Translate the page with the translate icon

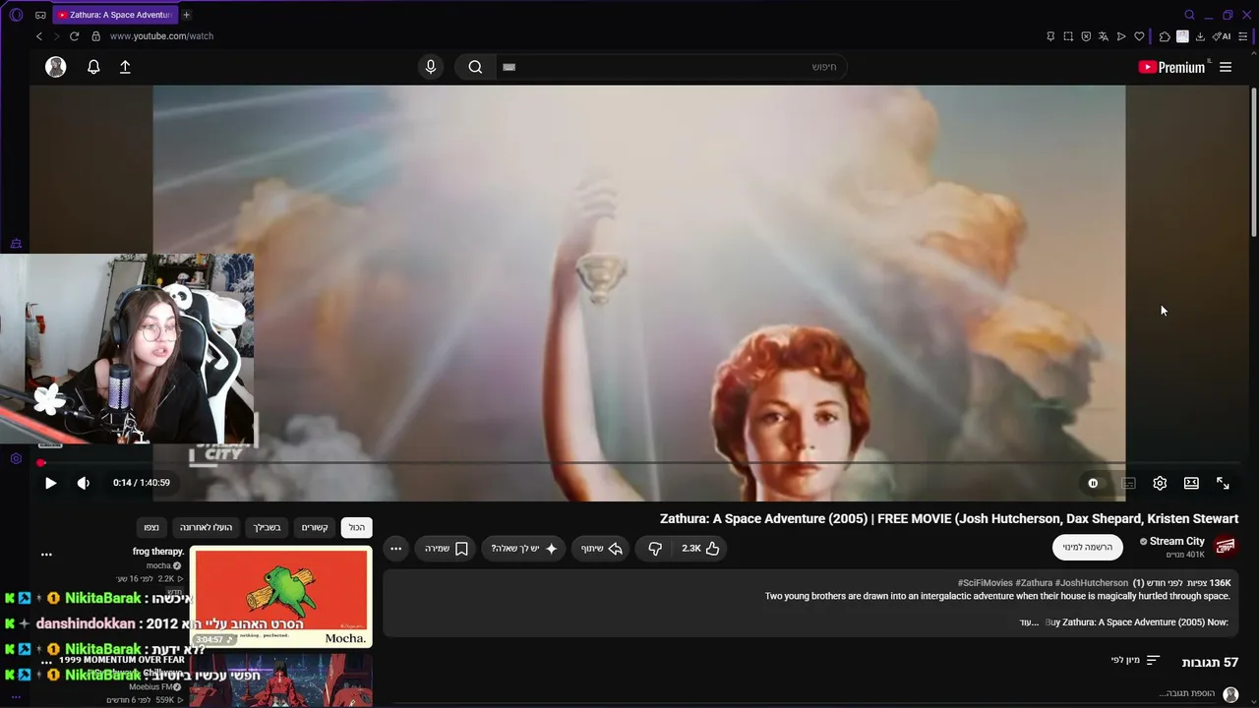(x=1104, y=36)
